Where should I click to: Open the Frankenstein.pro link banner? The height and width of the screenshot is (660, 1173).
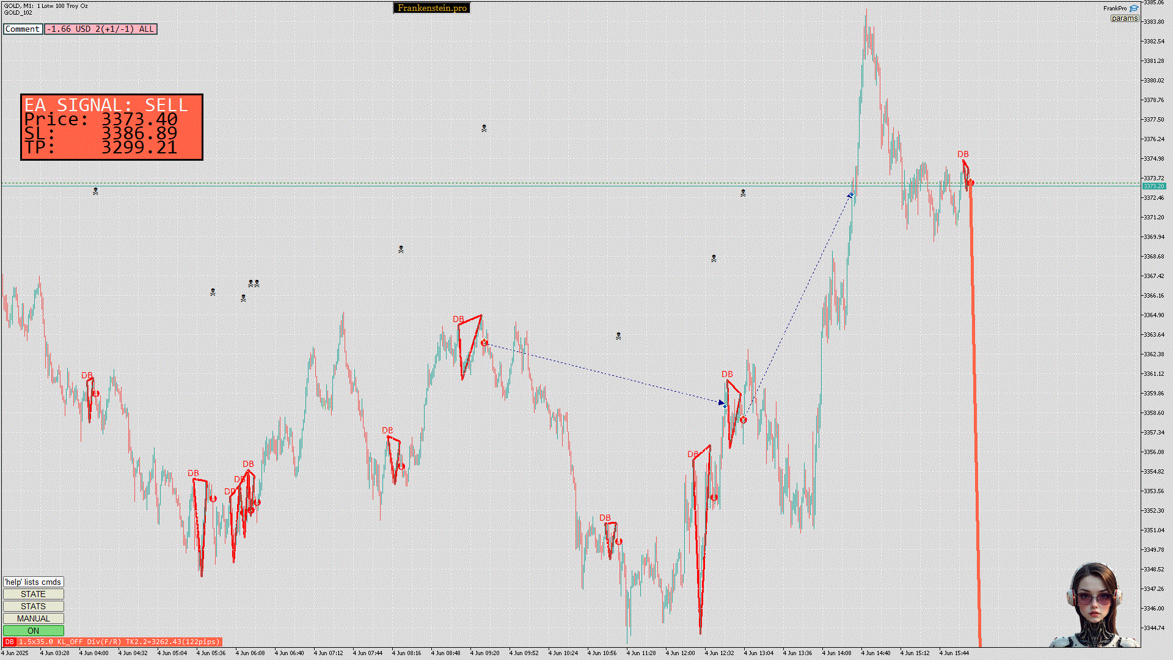click(x=431, y=8)
